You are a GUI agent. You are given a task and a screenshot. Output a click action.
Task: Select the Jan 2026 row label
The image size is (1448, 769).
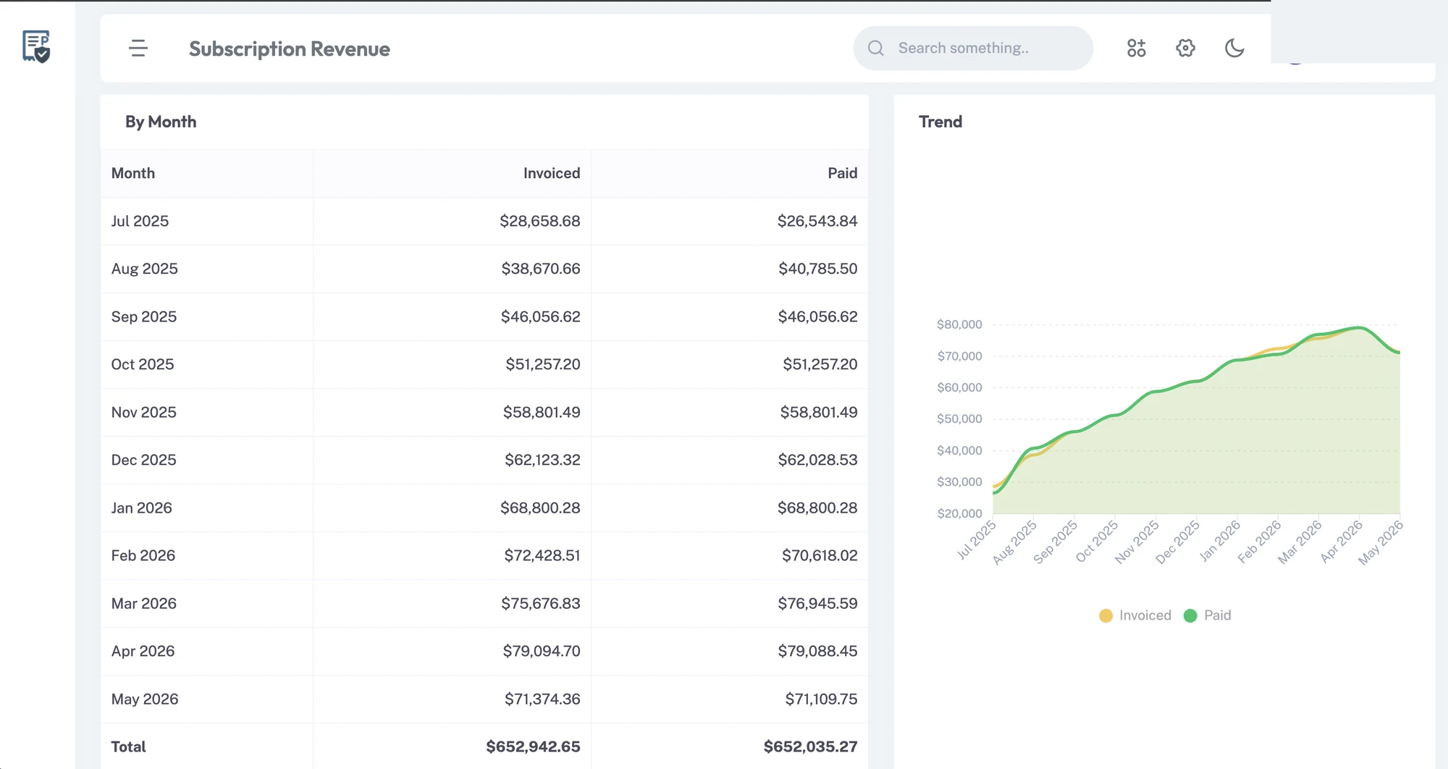[141, 508]
